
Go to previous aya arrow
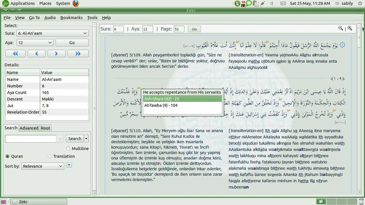point(36,54)
